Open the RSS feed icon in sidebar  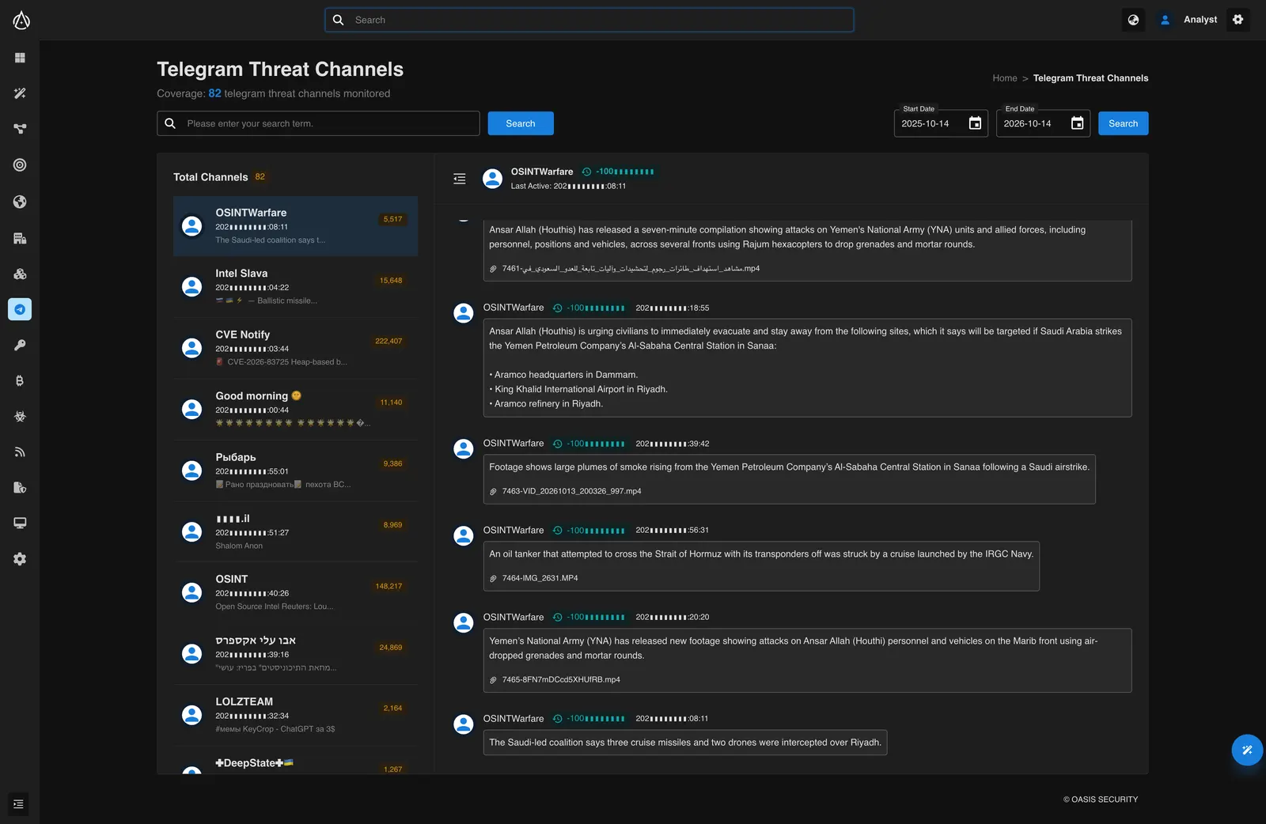(20, 452)
